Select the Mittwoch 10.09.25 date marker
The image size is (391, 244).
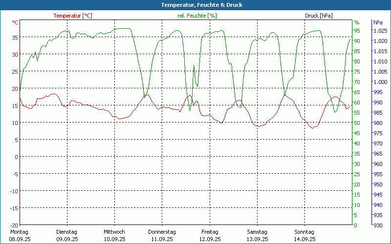(x=114, y=235)
